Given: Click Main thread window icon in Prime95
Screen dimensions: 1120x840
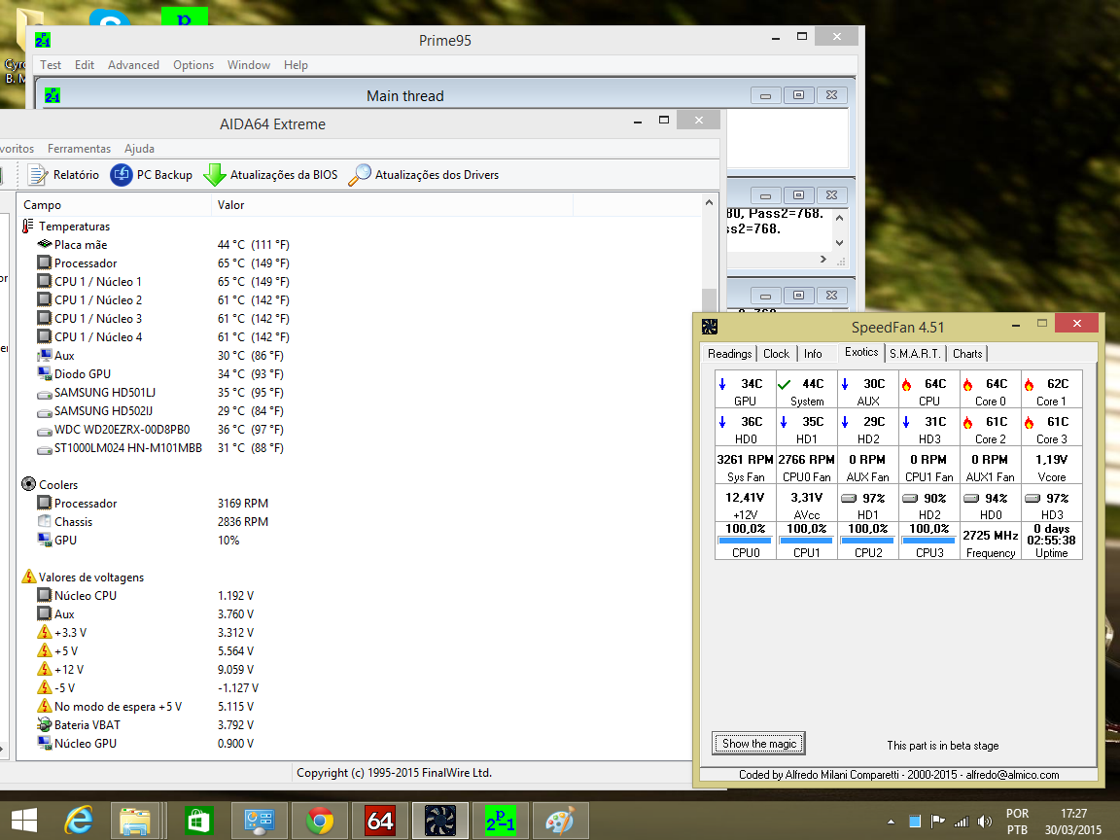Looking at the screenshot, I should point(52,95).
